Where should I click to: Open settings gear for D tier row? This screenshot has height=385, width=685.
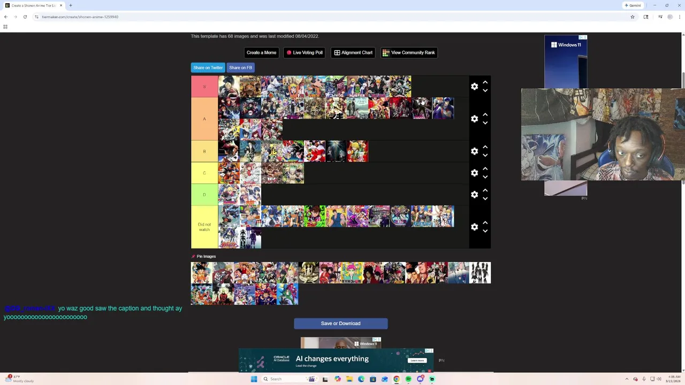[x=474, y=195]
